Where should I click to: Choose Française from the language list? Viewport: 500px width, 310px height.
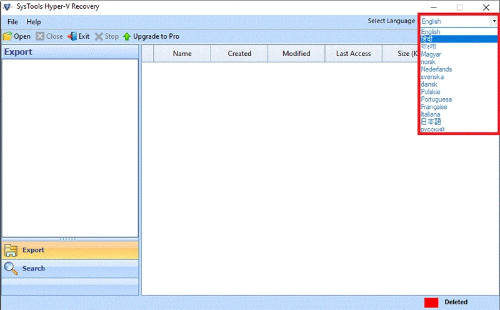pos(459,106)
